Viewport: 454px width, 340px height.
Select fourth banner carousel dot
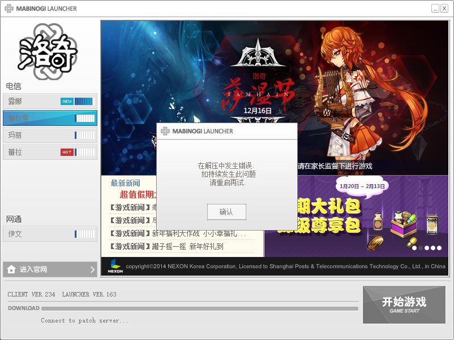tap(433, 248)
